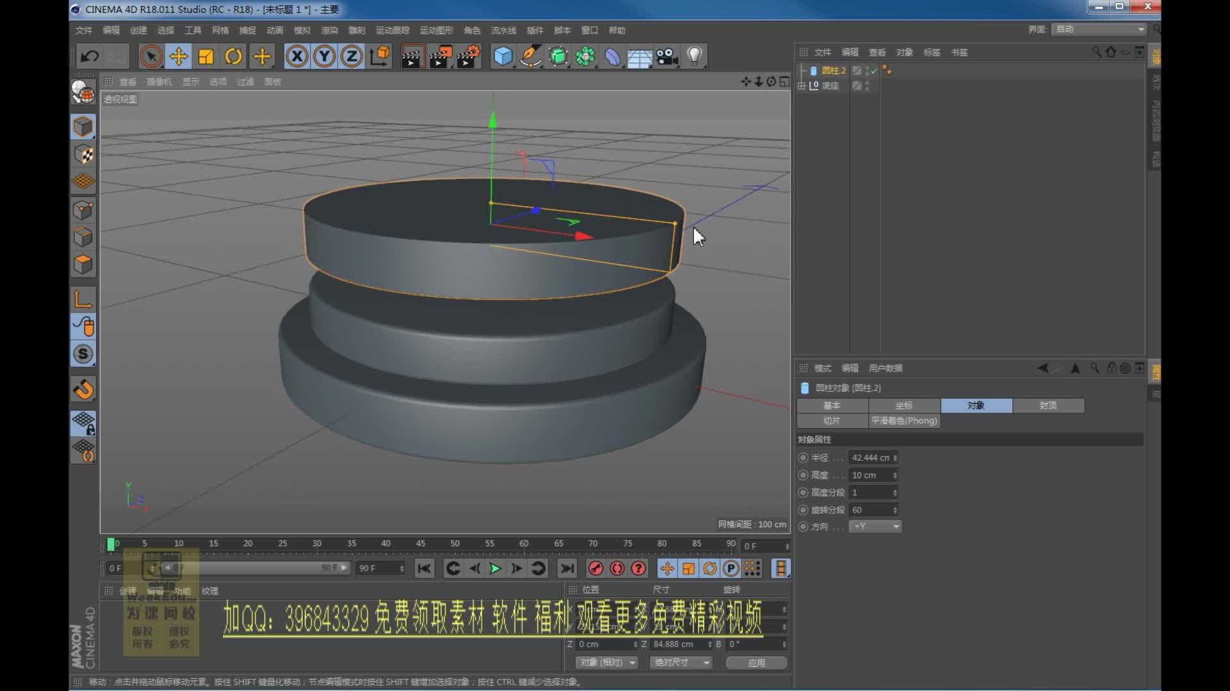Select the Scale tool
The width and height of the screenshot is (1230, 691).
206,56
